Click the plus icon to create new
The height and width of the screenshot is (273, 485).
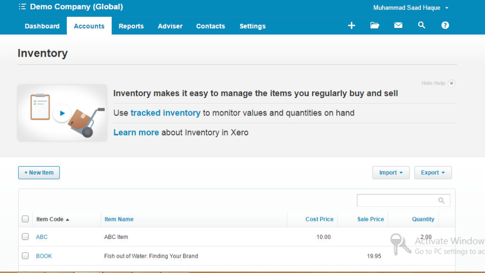(x=351, y=25)
